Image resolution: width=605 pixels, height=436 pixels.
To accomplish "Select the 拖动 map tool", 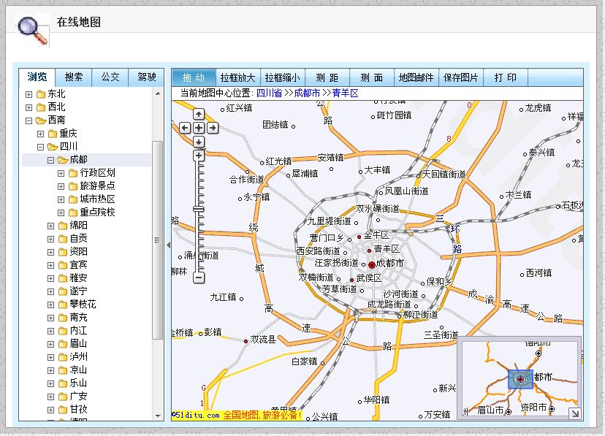I will [x=194, y=77].
